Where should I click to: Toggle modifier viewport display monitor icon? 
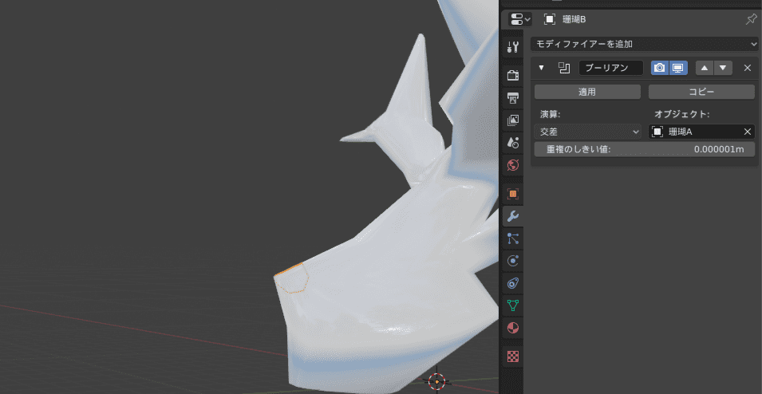(678, 68)
